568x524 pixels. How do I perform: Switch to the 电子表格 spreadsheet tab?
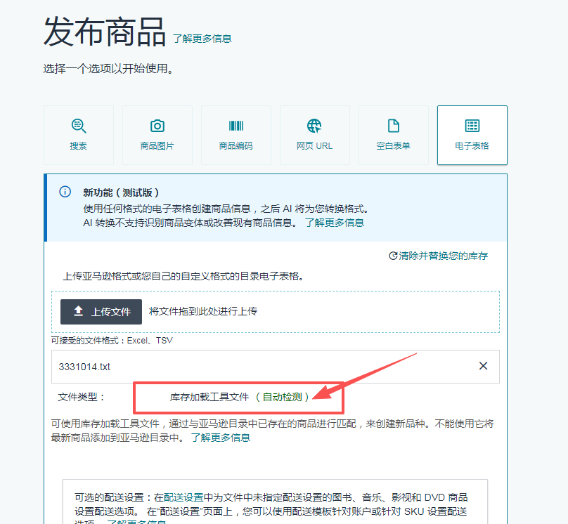pos(472,135)
